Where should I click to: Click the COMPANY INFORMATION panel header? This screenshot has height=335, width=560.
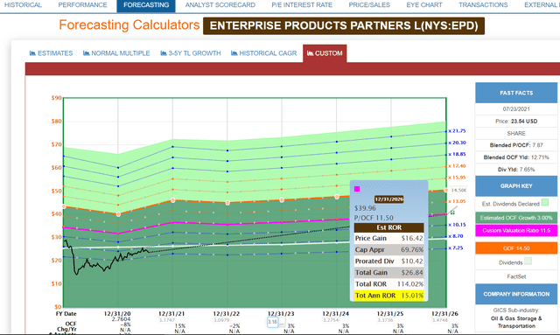(x=516, y=294)
